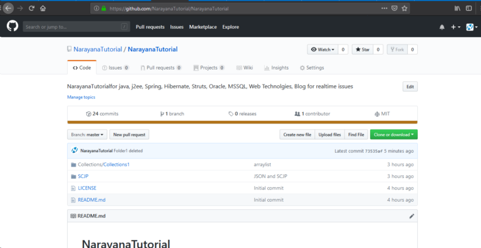Click the Search or jump to field
481x248 pixels.
tap(76, 27)
